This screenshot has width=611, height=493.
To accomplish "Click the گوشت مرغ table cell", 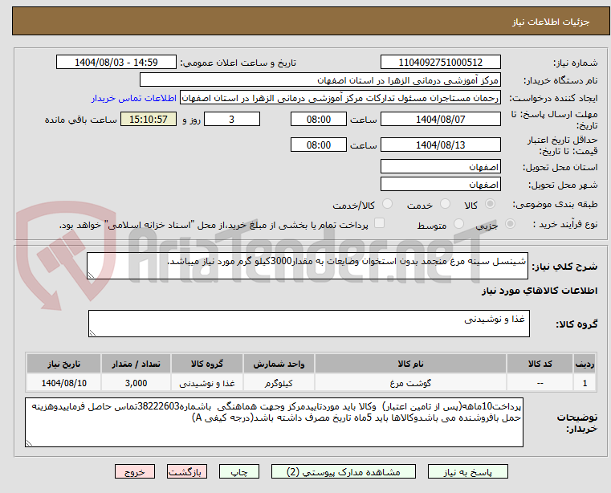I will pos(410,383).
